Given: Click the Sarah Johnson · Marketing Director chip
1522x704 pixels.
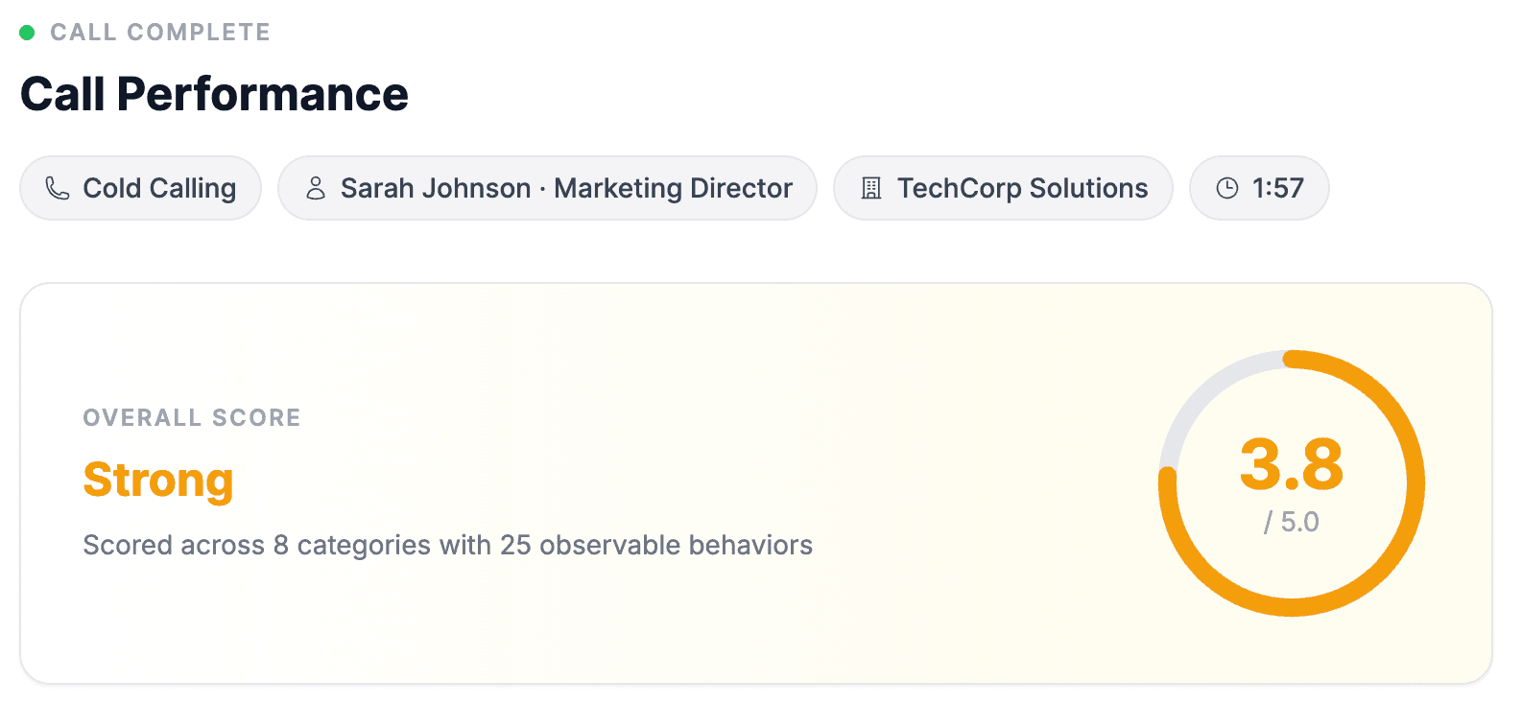Looking at the screenshot, I should click(x=547, y=188).
